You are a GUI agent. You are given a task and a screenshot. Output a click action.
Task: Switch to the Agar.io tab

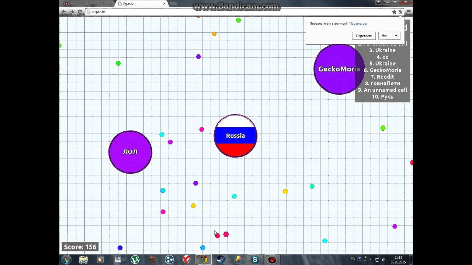pos(142,4)
